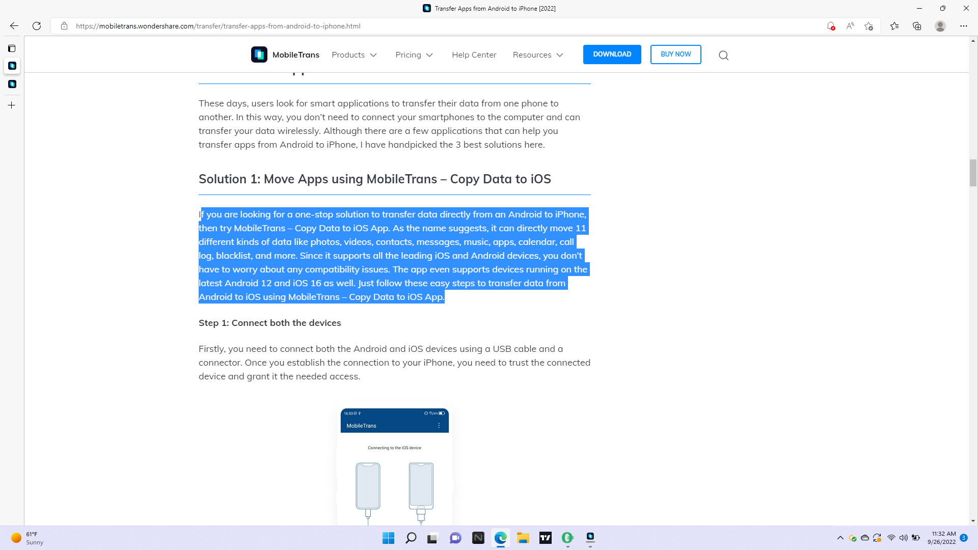Expand the Pricing dropdown menu
Image resolution: width=978 pixels, height=550 pixels.
[x=414, y=55]
